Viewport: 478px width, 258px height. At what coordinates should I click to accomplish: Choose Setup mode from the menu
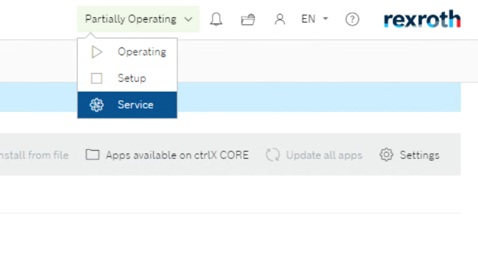pyautogui.click(x=127, y=78)
